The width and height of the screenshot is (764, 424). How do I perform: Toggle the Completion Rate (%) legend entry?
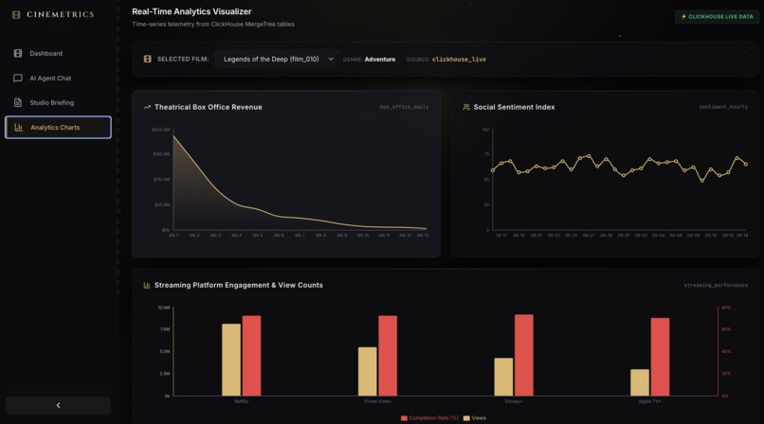coord(429,418)
